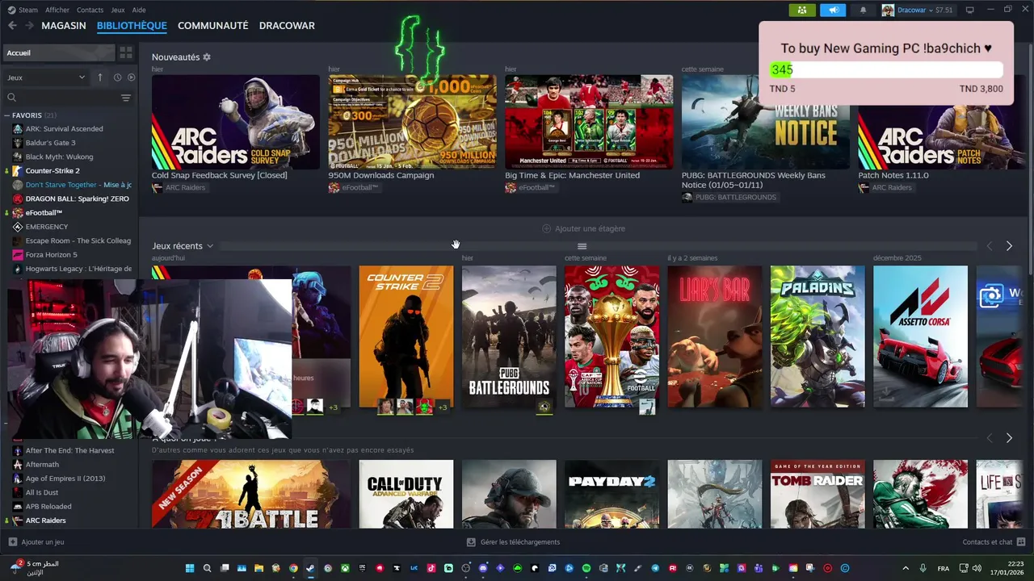Select Black Myth: Wukong in list
1034x581 pixels.
click(59, 157)
